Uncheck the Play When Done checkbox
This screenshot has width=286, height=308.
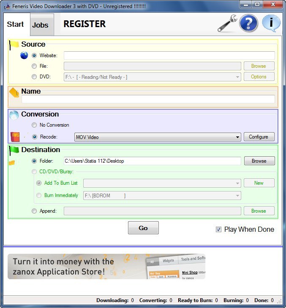click(218, 229)
